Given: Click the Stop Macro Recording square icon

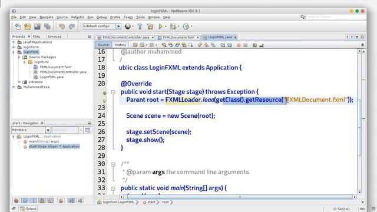Looking at the screenshot, I should [245, 45].
